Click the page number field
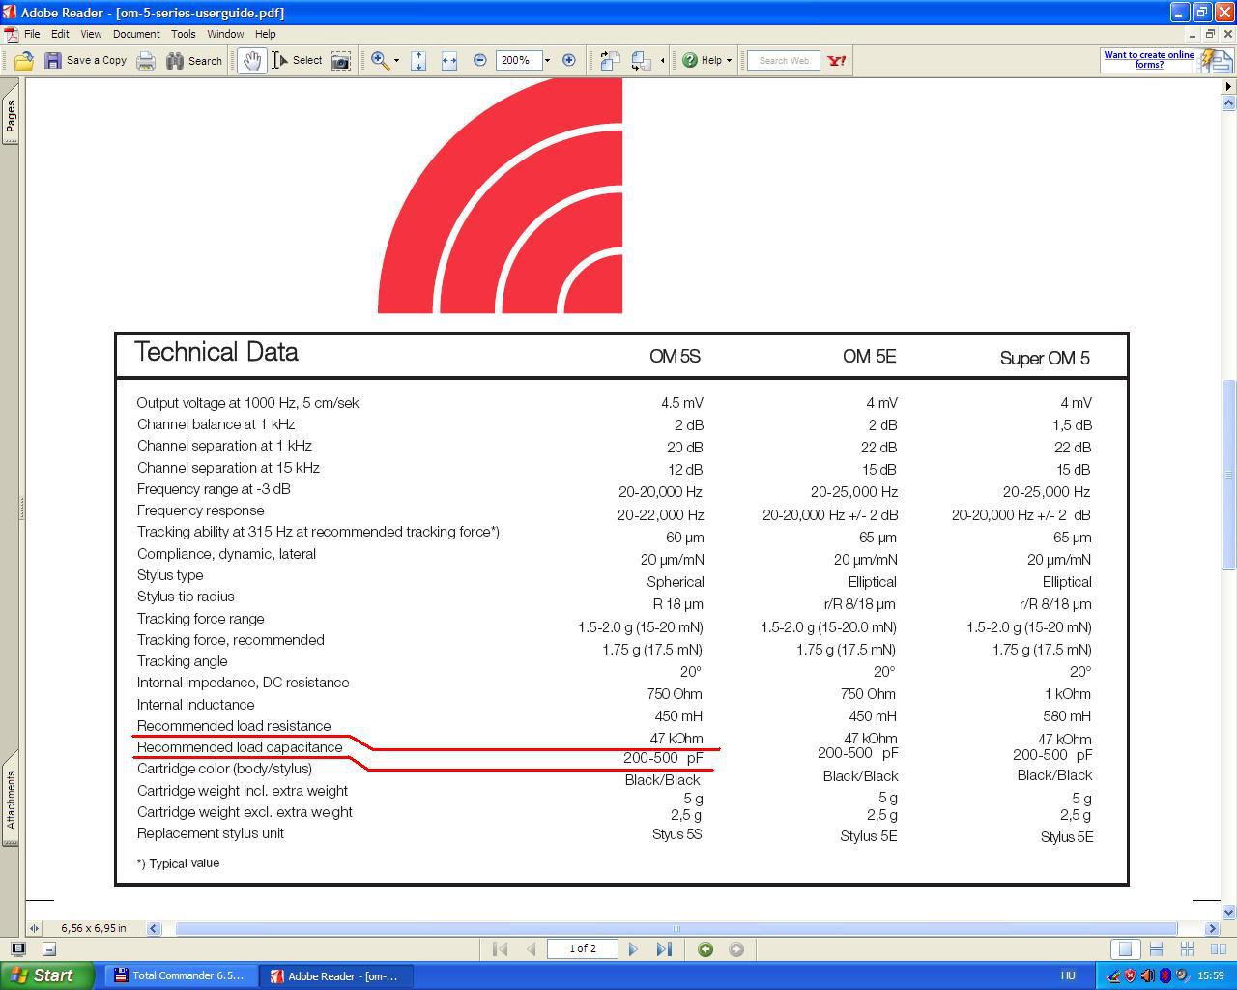Screen dimensions: 1237x990 (583, 949)
